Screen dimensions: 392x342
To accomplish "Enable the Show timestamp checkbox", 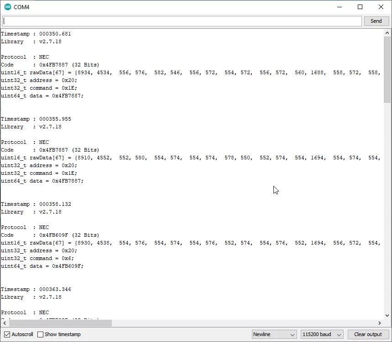I will point(40,334).
